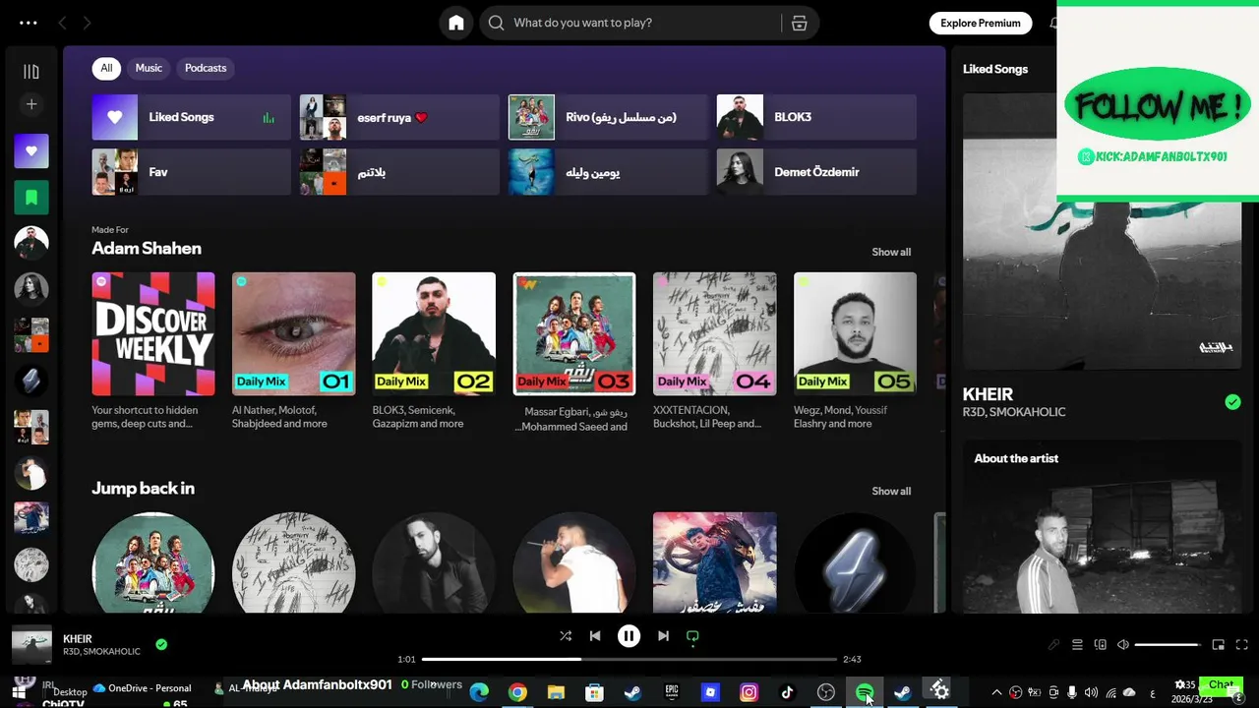Skip to next track

(x=663, y=636)
